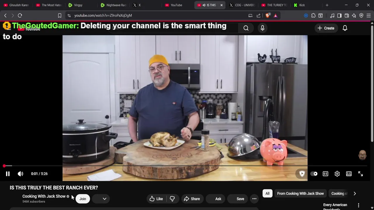The height and width of the screenshot is (210, 374).
Task: Open YouTube notifications bell
Action: 345,28
